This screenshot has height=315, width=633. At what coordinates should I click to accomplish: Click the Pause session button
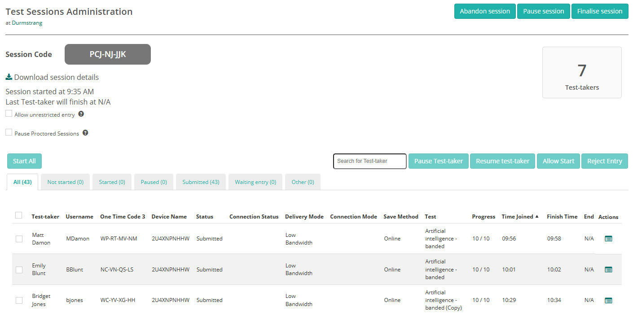[x=543, y=11]
